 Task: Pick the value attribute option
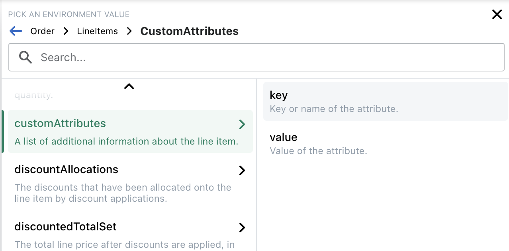pos(284,137)
